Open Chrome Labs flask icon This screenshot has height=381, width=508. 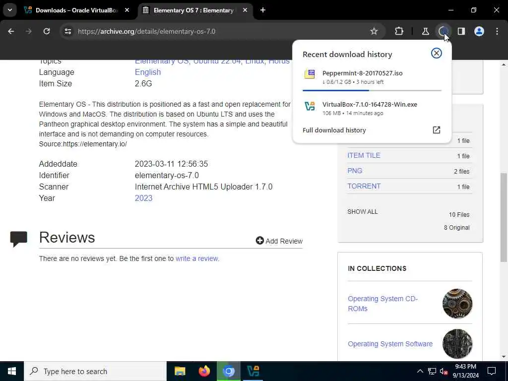click(425, 31)
